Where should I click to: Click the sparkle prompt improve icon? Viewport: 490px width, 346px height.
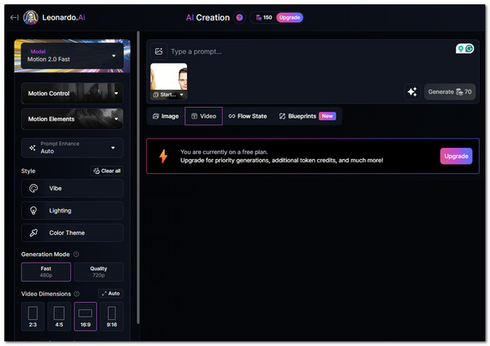(412, 92)
